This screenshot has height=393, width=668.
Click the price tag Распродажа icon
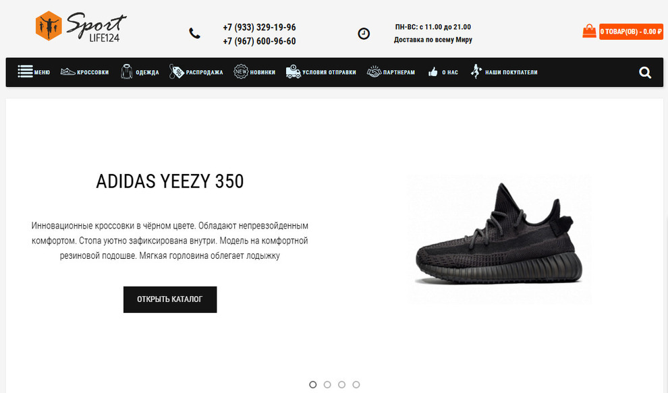coord(176,71)
